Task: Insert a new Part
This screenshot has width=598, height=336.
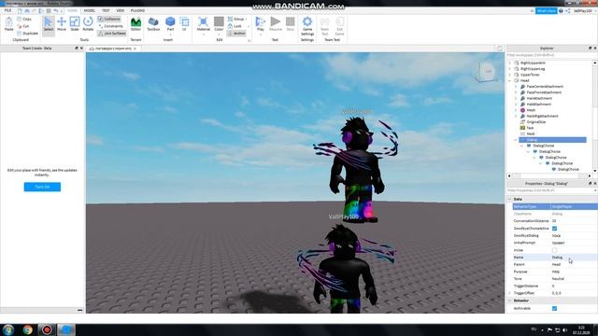Action: click(170, 24)
